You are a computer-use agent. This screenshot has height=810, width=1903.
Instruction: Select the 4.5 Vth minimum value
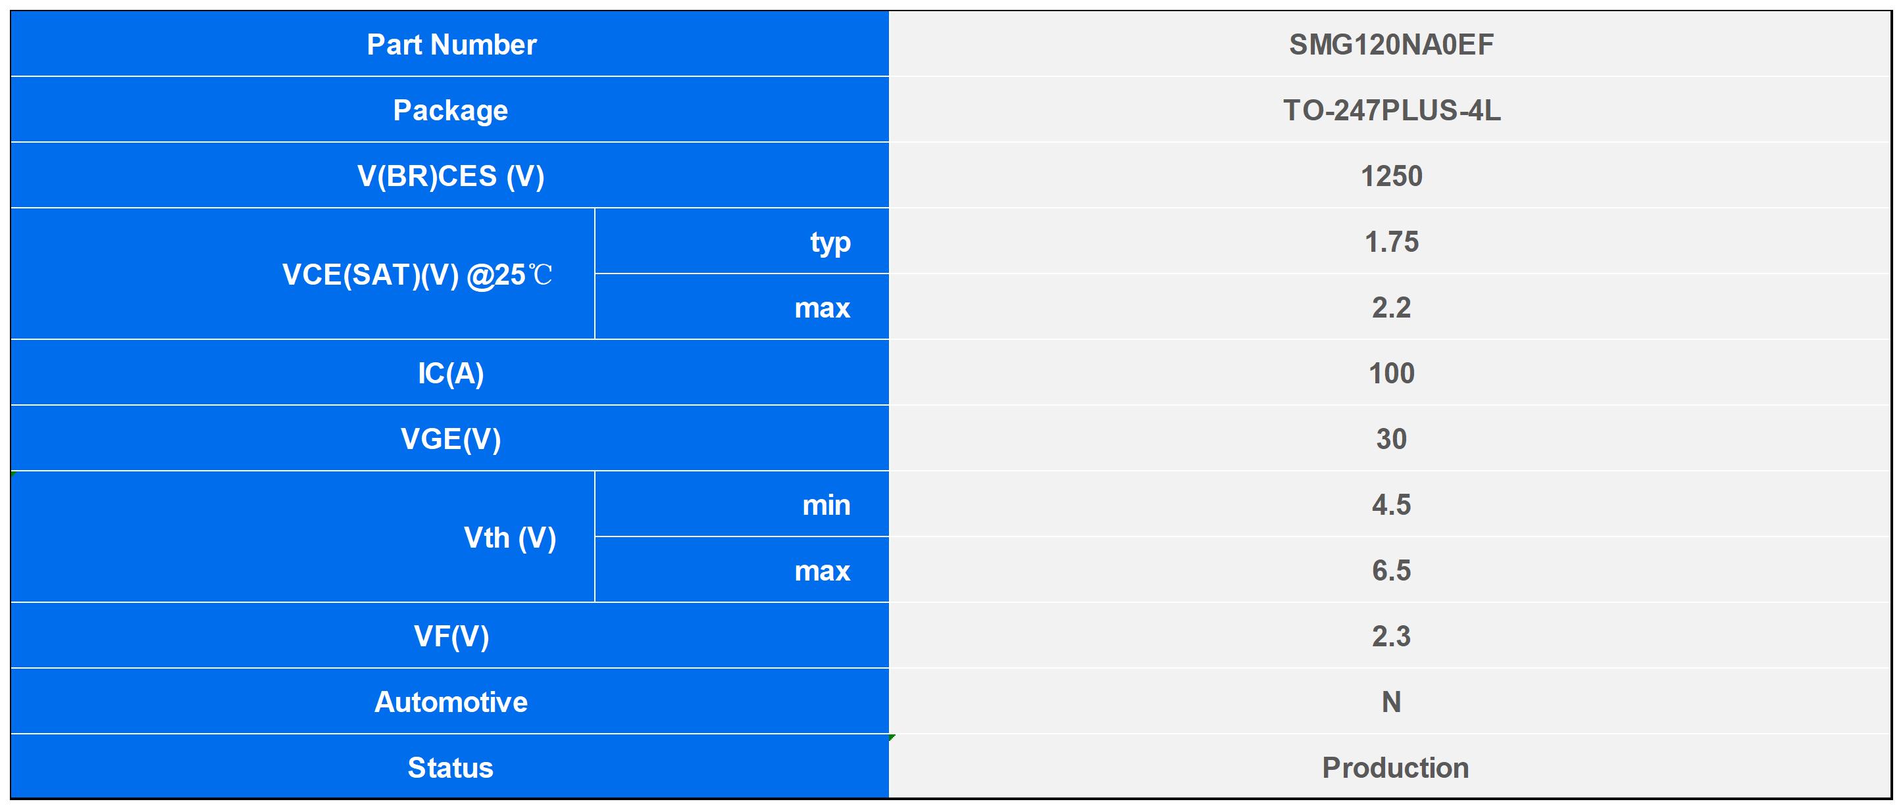1390,505
